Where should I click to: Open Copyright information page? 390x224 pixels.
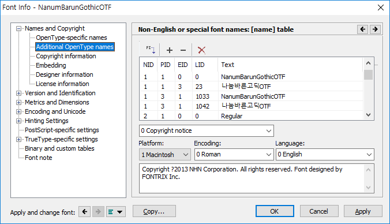point(66,56)
